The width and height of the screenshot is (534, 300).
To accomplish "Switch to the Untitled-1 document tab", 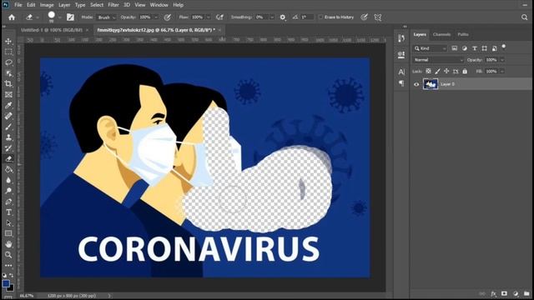I will 52,30.
